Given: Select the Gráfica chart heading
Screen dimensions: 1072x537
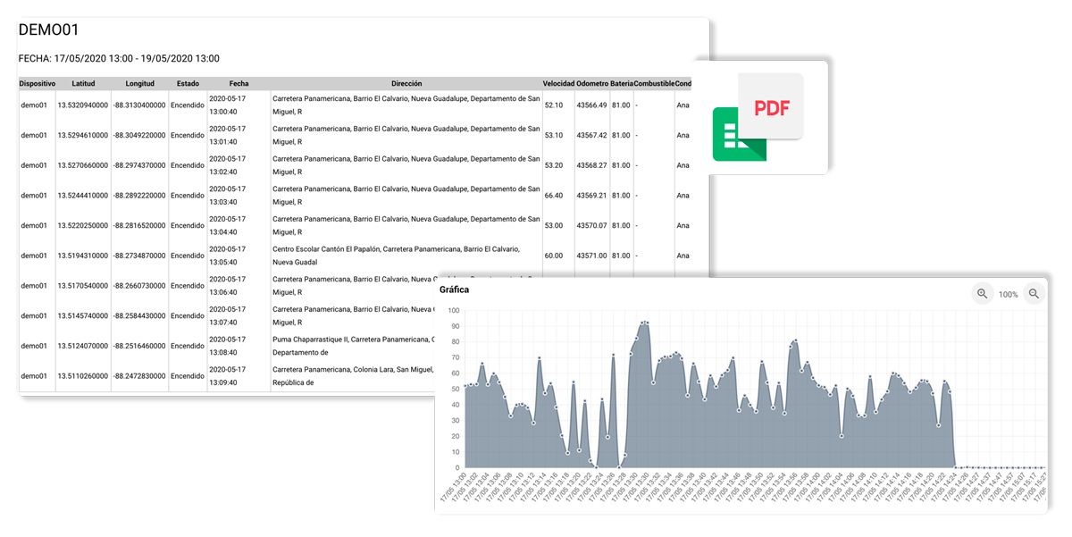Looking at the screenshot, I should (454, 290).
